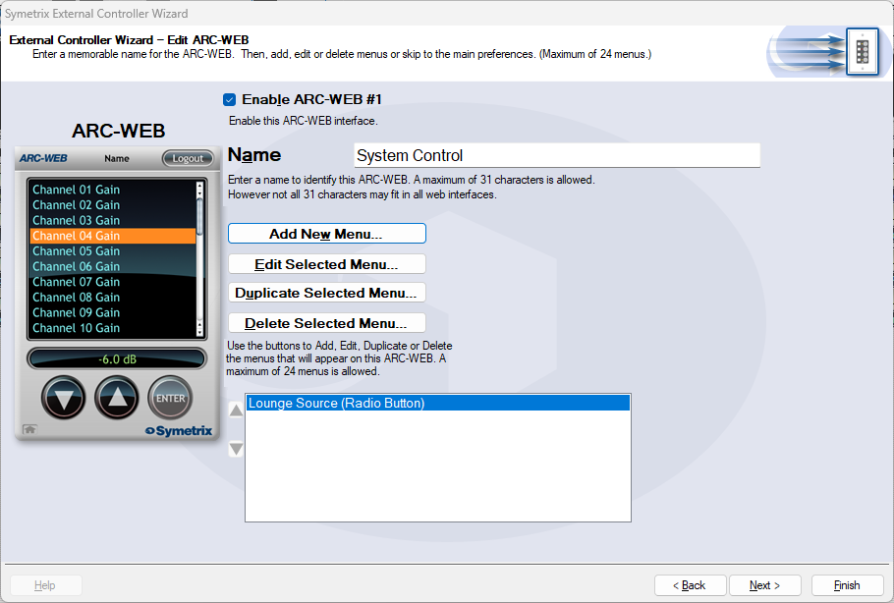
Task: Click Duplicate Selected Menu button
Action: tap(326, 293)
